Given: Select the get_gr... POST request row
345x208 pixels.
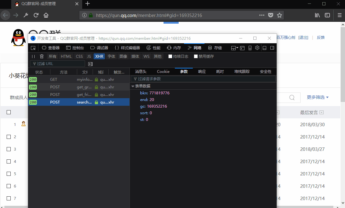Looking at the screenshot, I should 79,87.
